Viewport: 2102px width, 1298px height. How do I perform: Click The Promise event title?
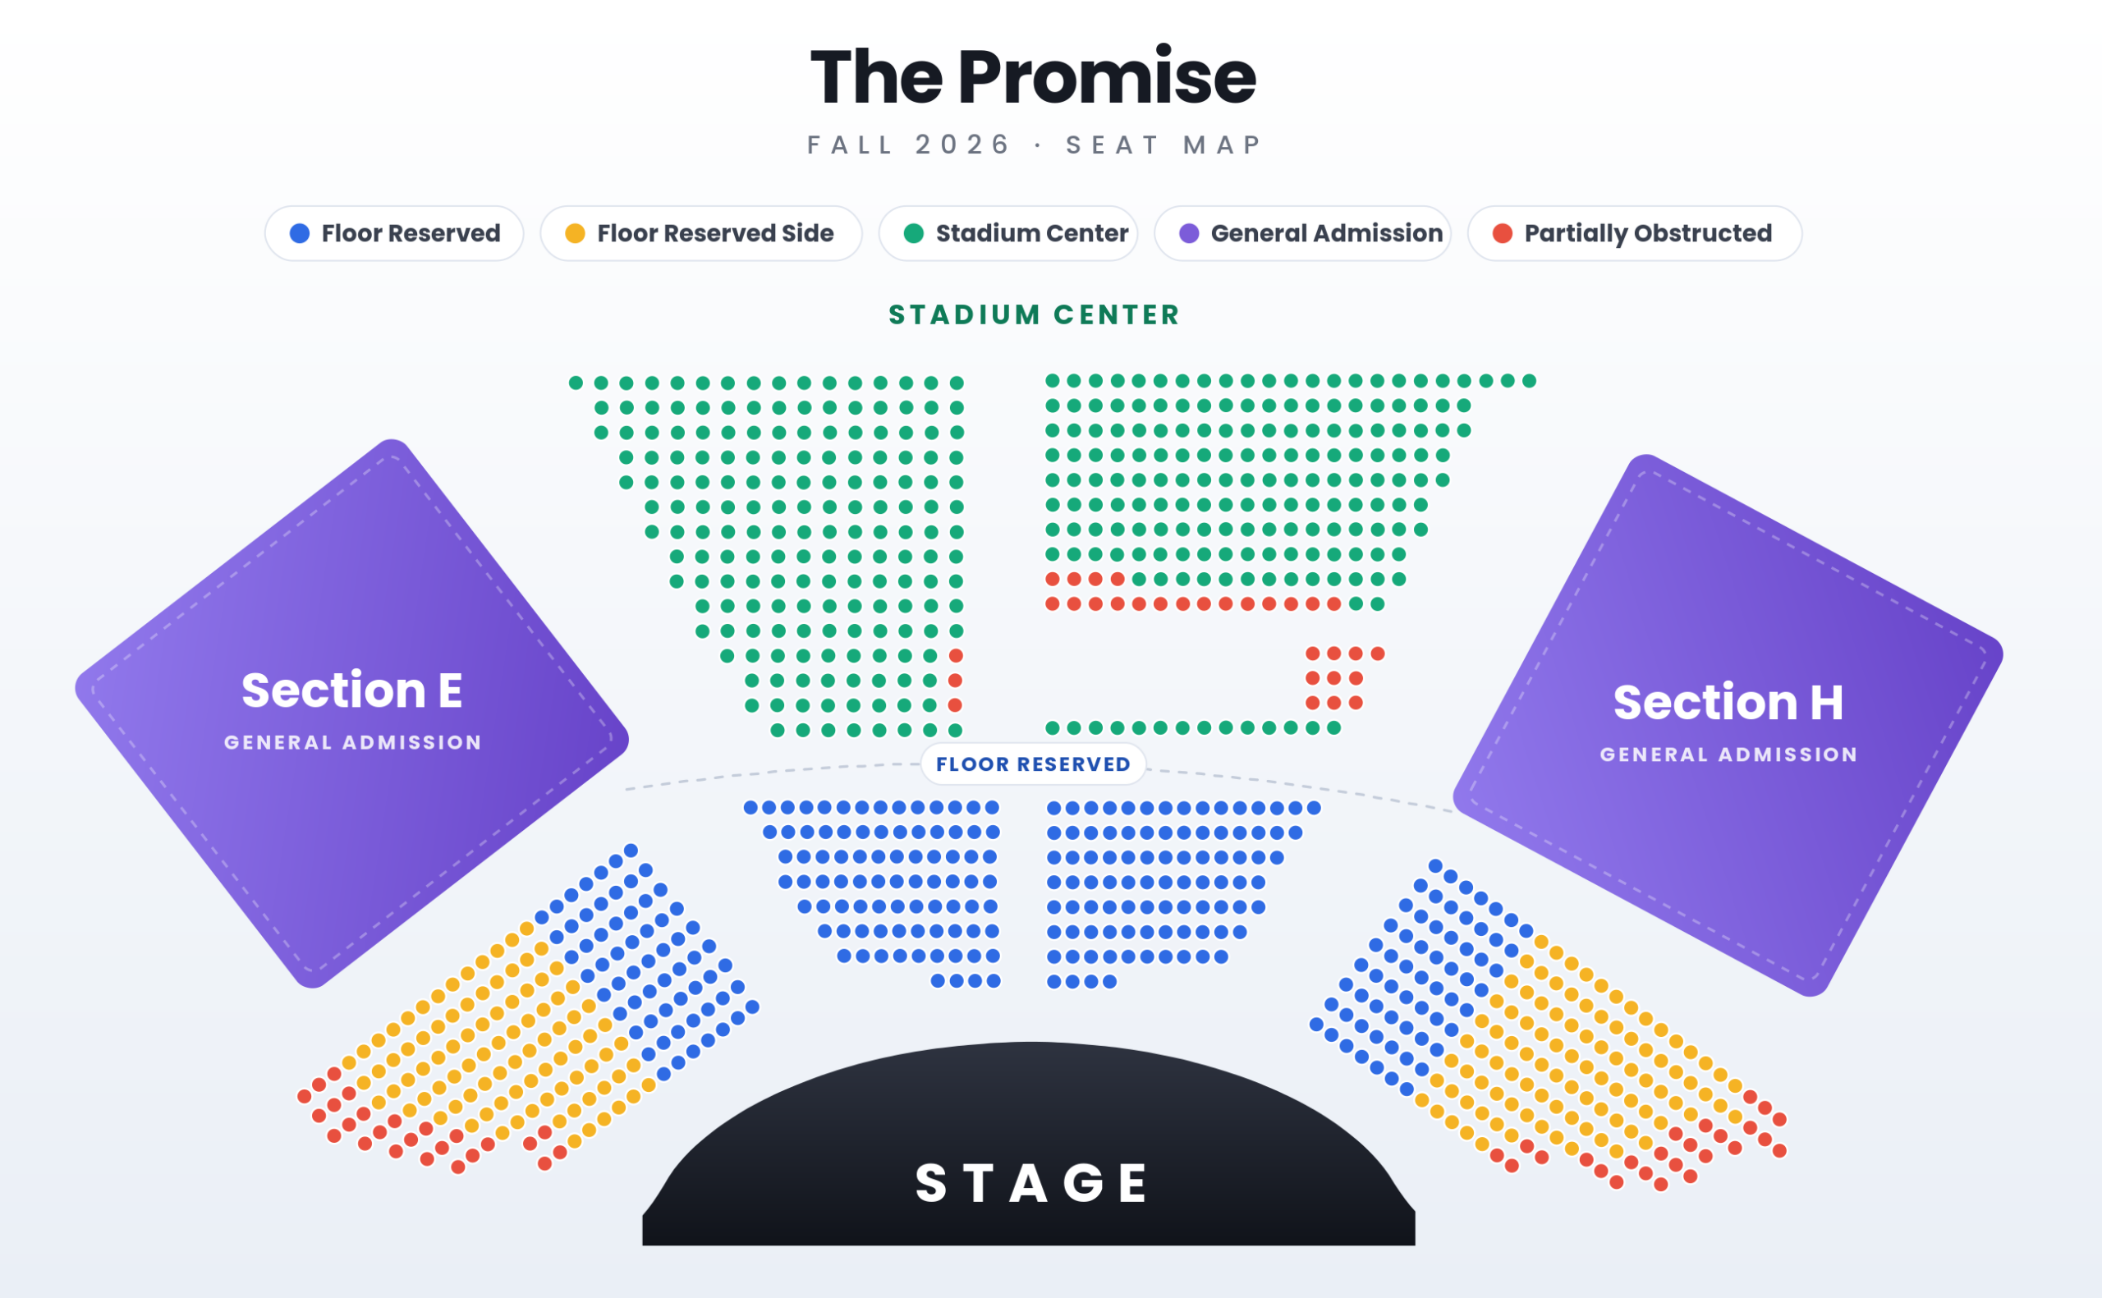coord(1034,77)
